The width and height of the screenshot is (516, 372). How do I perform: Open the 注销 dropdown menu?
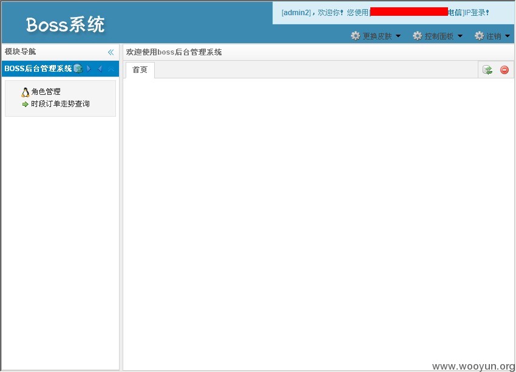point(492,36)
